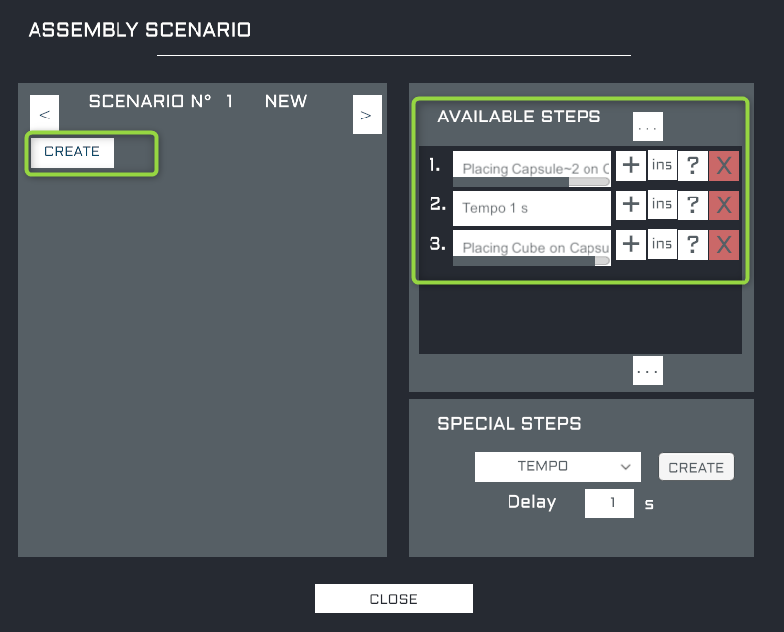Insert step 2 Tempo 1 s using ins
This screenshot has width=784, height=632.
662,204
